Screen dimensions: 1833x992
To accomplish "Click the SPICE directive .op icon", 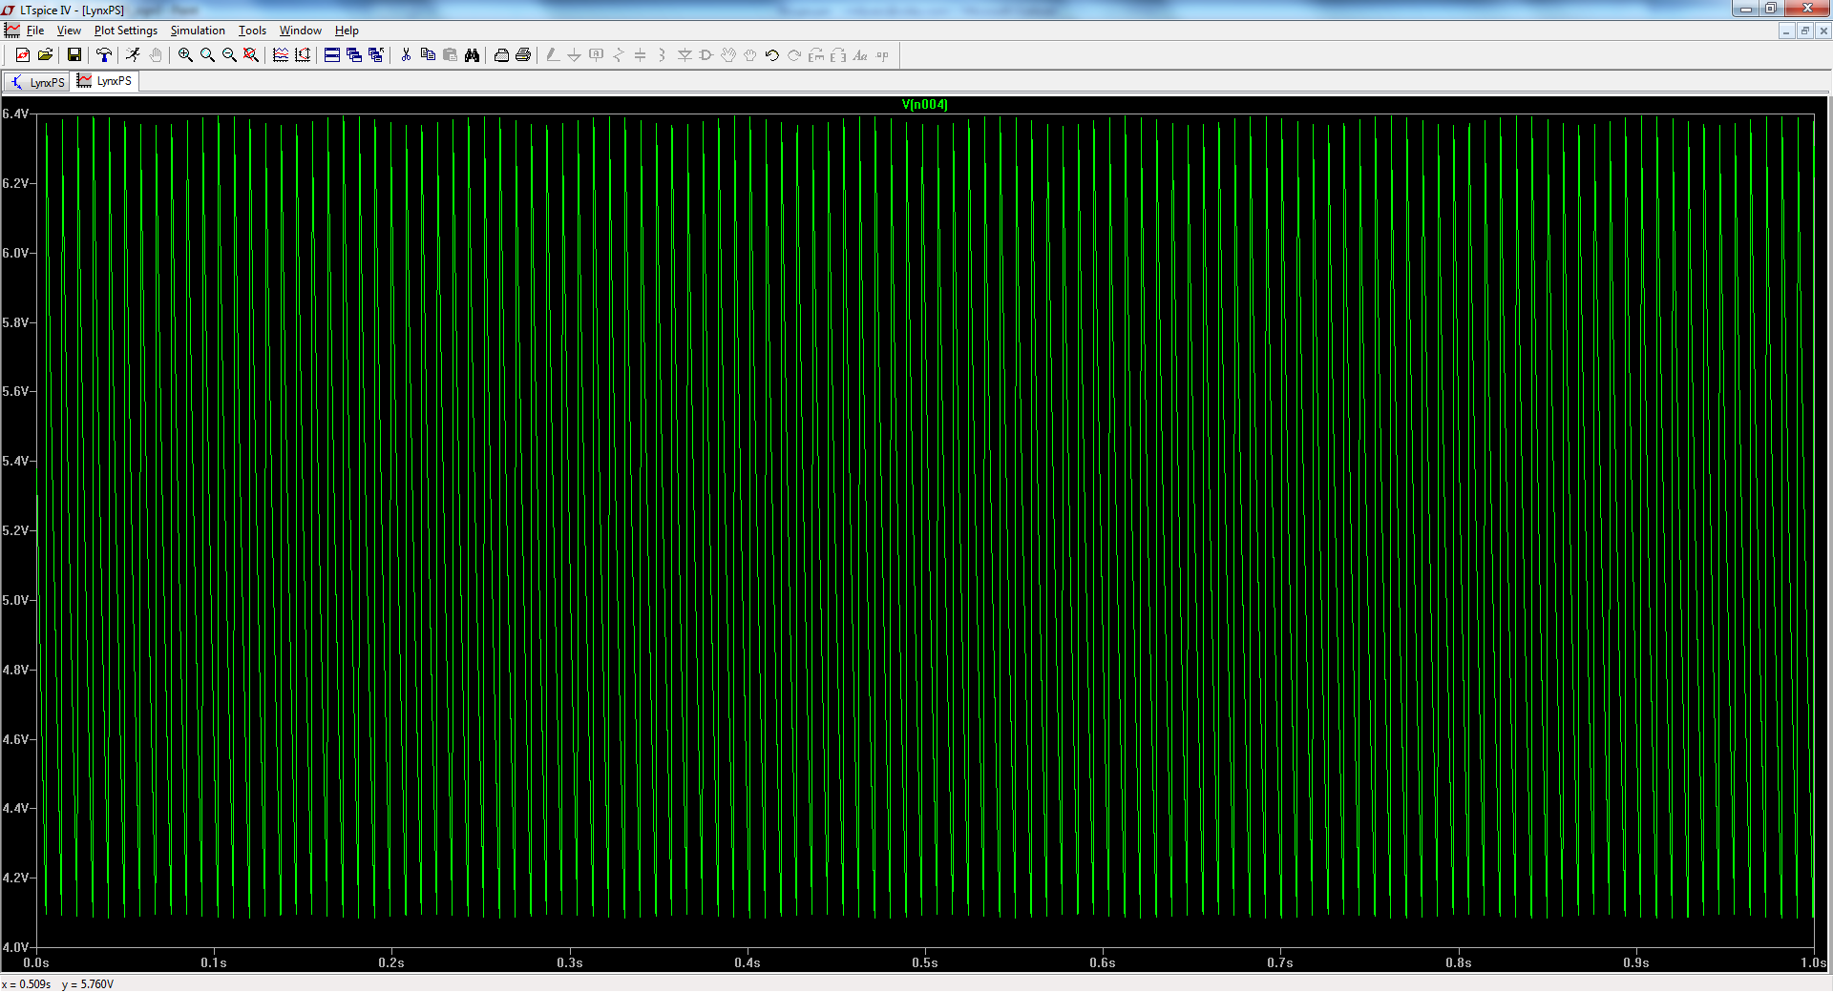I will (882, 55).
